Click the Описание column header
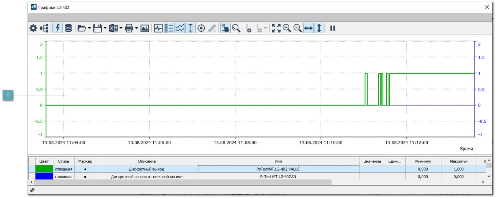 (x=146, y=161)
